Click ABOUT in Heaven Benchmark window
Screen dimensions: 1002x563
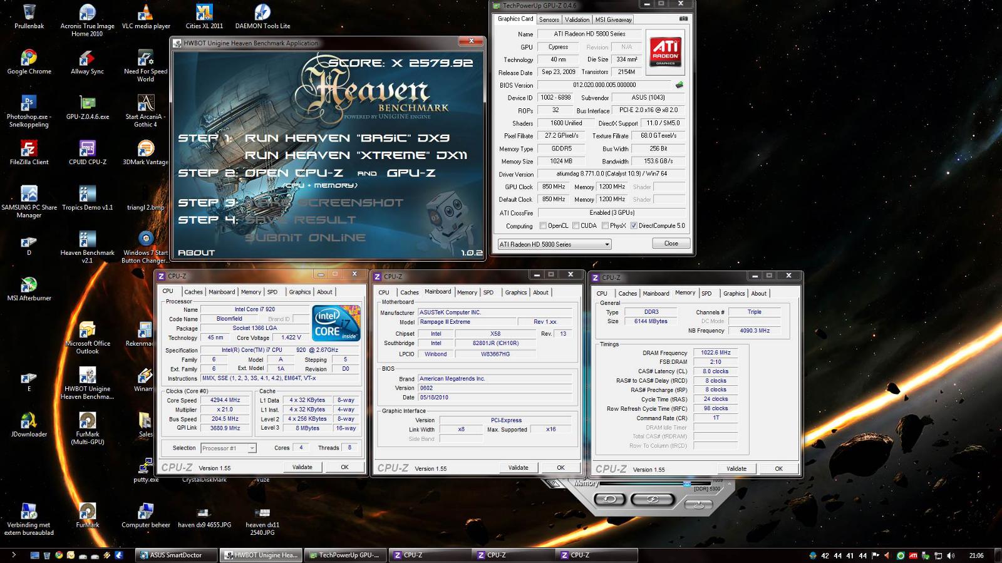197,252
